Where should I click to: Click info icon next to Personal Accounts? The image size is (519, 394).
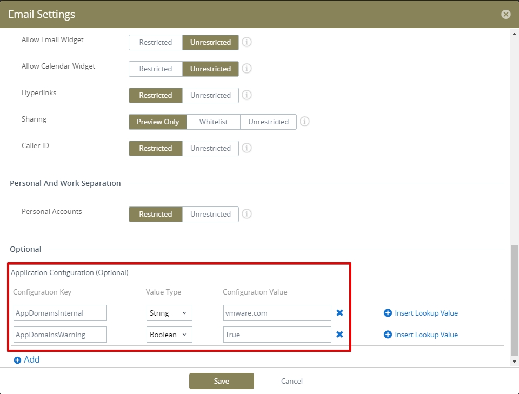[247, 214]
